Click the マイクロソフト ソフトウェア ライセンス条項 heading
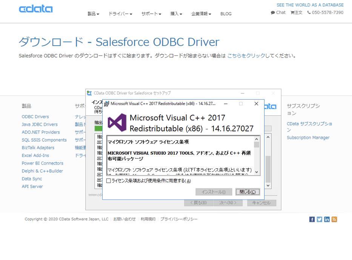Viewport: 352px width, 260px height. [x=148, y=142]
